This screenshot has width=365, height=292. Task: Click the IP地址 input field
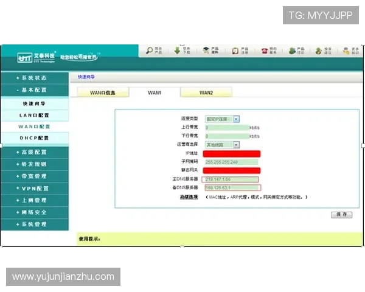(x=232, y=154)
